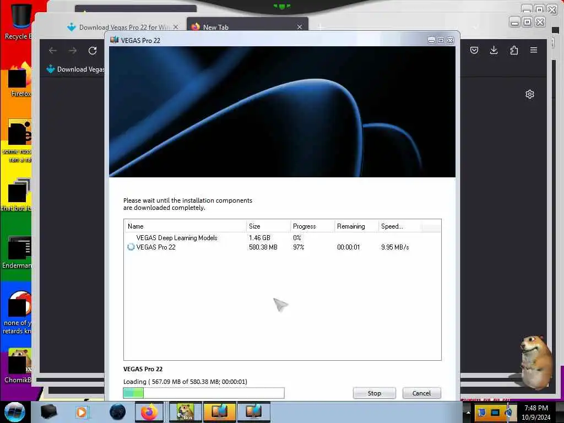The width and height of the screenshot is (564, 423).
Task: Maximize the VEGAS Pro 22 installer window
Action: 441,40
